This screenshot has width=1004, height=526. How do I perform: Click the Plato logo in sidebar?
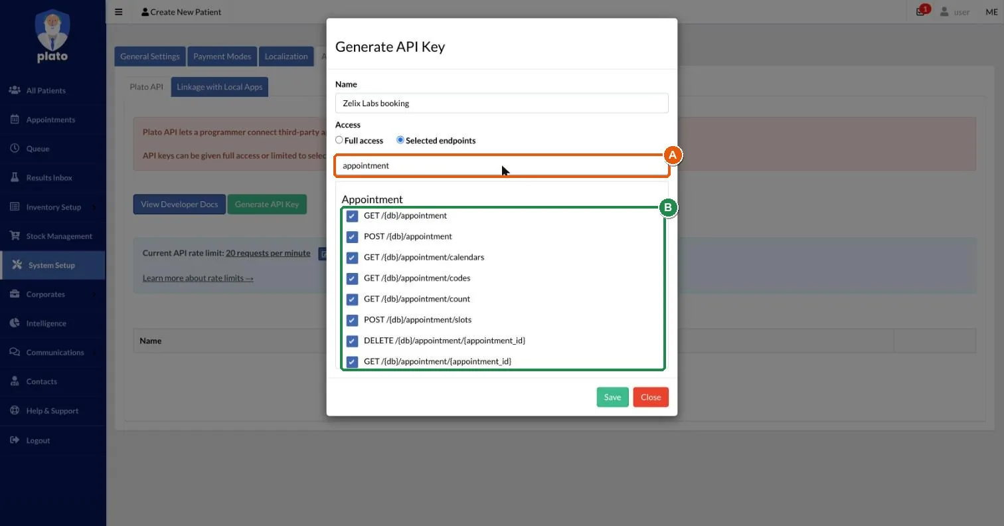pyautogui.click(x=52, y=37)
